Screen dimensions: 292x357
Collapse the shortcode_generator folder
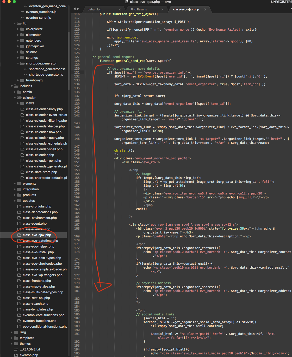(x=18, y=63)
